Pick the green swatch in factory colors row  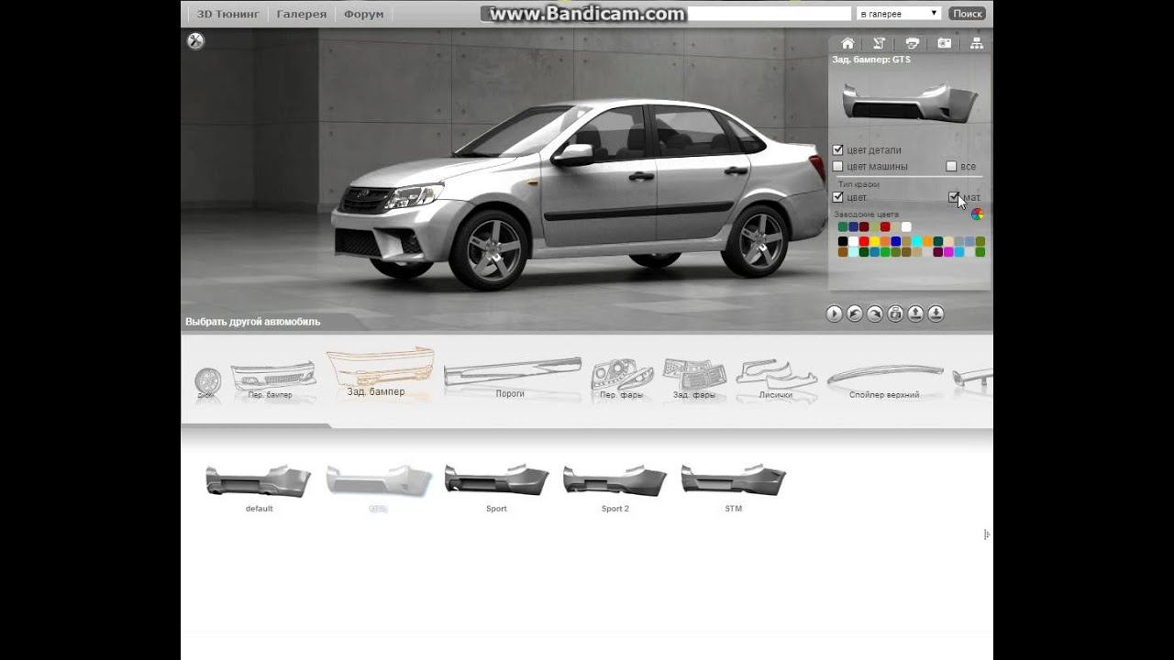tap(843, 226)
